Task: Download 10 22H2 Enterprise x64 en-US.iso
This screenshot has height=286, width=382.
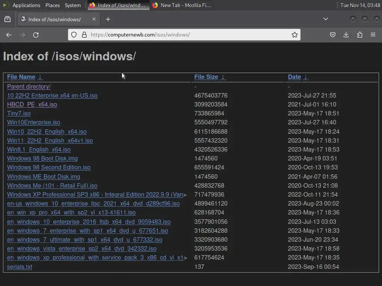Action: coord(52,96)
